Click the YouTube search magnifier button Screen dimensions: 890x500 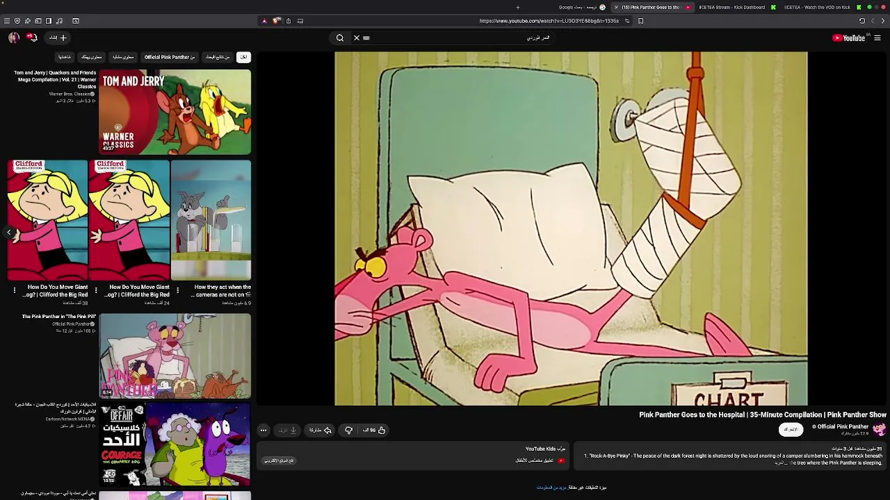coord(340,38)
